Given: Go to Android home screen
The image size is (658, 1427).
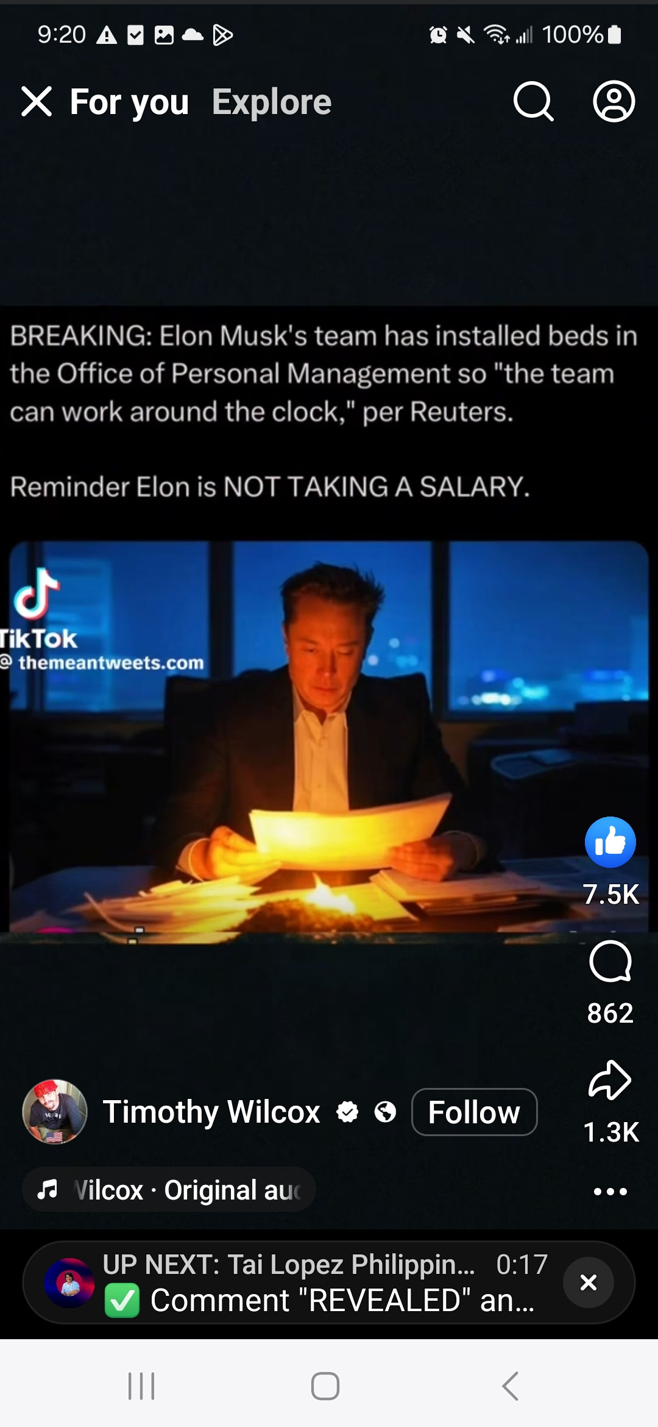Looking at the screenshot, I should click(325, 1386).
